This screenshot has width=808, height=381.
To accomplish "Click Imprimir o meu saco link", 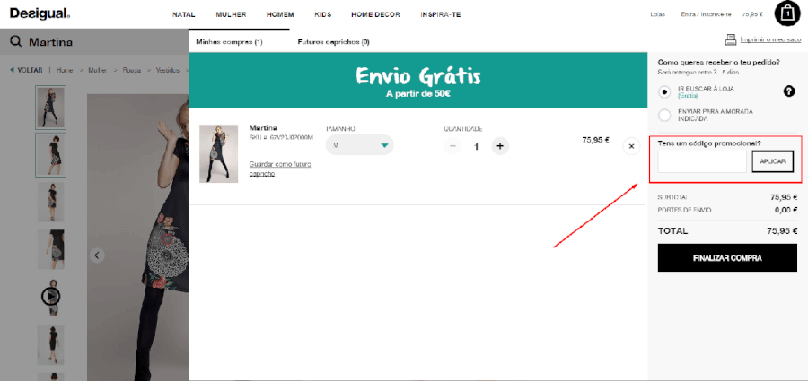I will coord(770,39).
